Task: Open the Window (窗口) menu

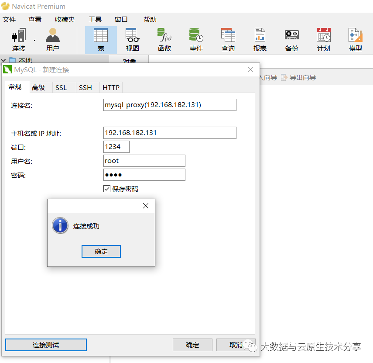Action: [121, 19]
